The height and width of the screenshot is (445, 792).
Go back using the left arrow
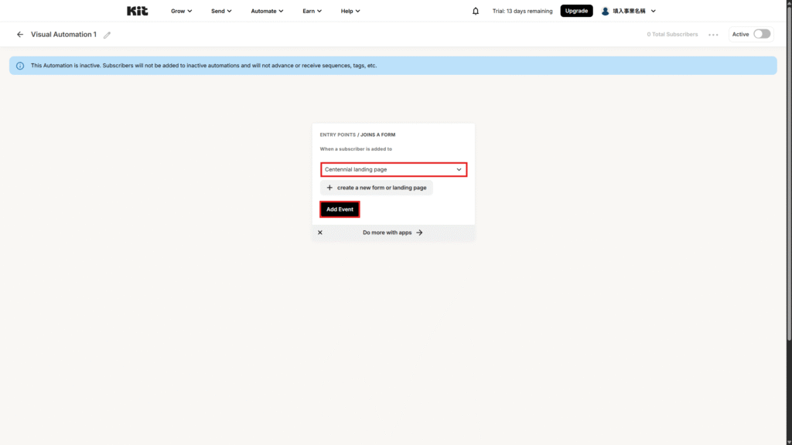click(x=20, y=34)
